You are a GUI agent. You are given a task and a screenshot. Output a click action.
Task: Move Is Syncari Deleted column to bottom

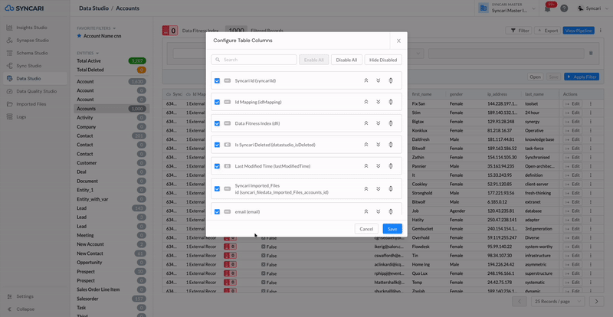click(378, 145)
